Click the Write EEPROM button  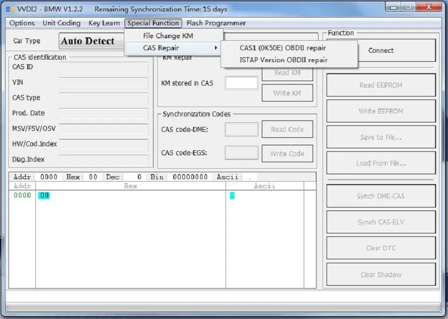[381, 111]
